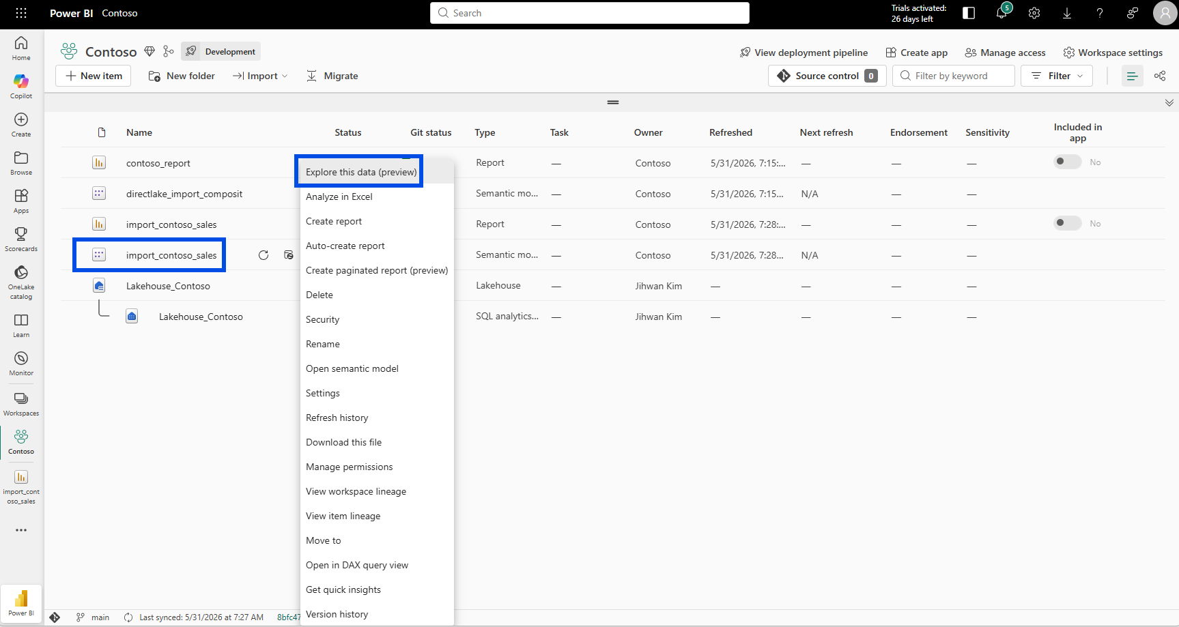Image resolution: width=1179 pixels, height=627 pixels.
Task: Select Explore this data (preview)
Action: (361, 172)
